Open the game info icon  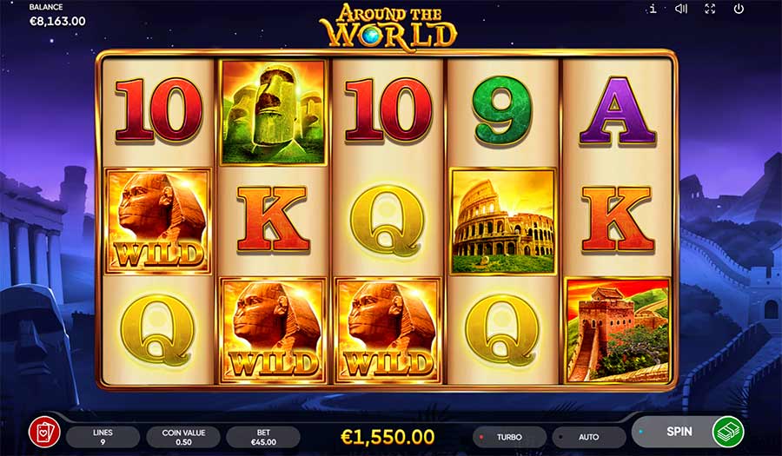click(653, 9)
